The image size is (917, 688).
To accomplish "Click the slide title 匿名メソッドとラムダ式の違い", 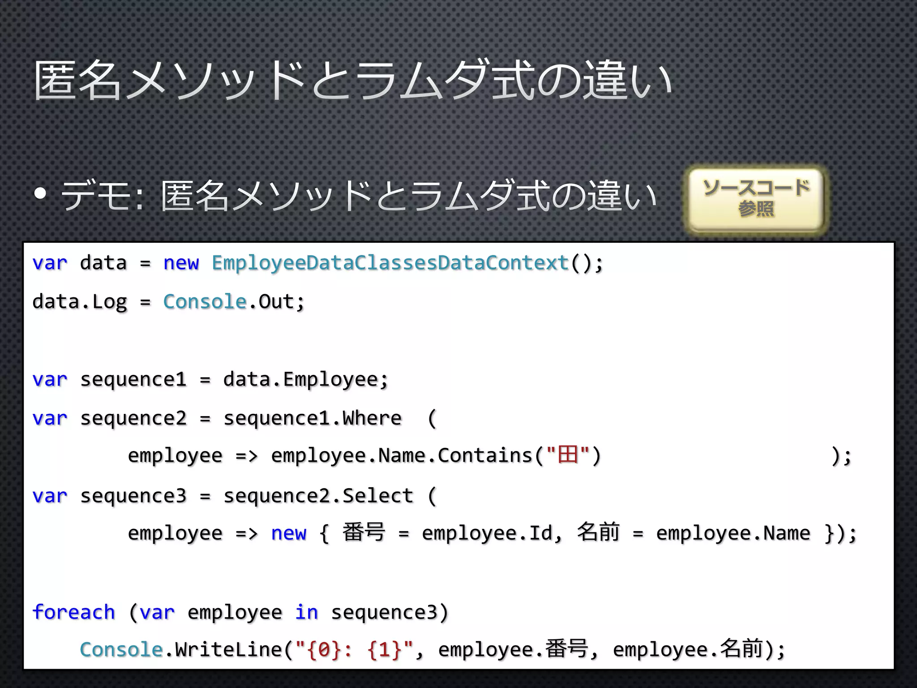I will (x=353, y=81).
